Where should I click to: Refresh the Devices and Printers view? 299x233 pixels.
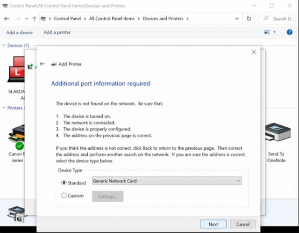pos(249,19)
